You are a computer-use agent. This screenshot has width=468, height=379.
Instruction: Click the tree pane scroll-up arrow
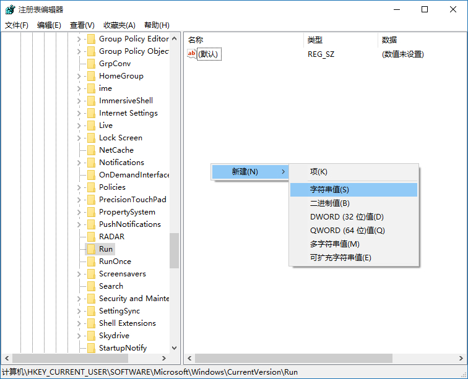click(175, 38)
